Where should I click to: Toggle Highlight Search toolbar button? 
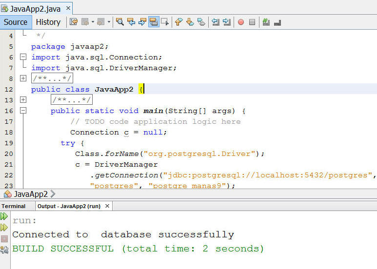(x=154, y=22)
